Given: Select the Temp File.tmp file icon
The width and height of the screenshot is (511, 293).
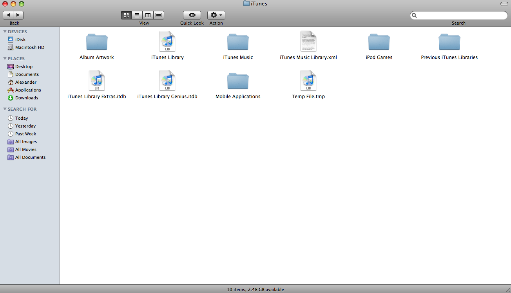Looking at the screenshot, I should (308, 81).
